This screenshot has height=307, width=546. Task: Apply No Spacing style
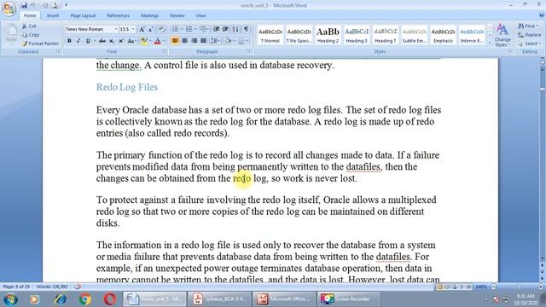click(x=299, y=35)
